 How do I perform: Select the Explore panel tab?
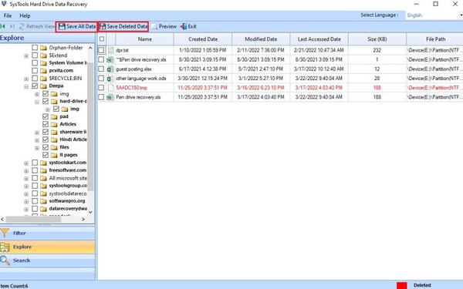coord(47,247)
